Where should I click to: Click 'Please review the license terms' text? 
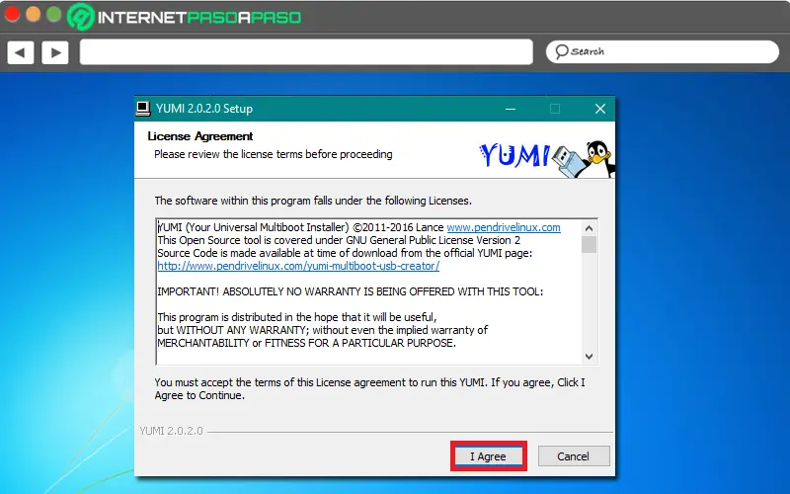(274, 154)
